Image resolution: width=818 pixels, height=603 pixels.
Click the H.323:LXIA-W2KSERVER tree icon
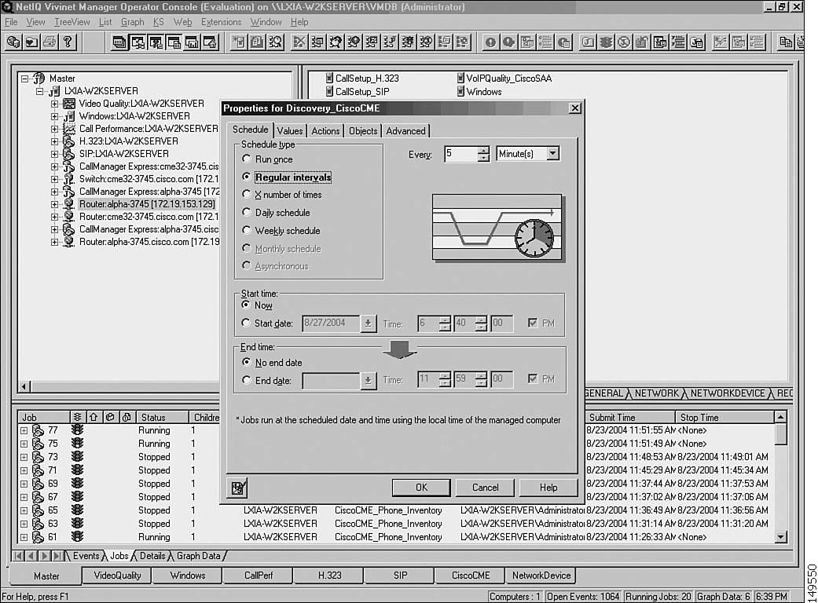tap(69, 141)
